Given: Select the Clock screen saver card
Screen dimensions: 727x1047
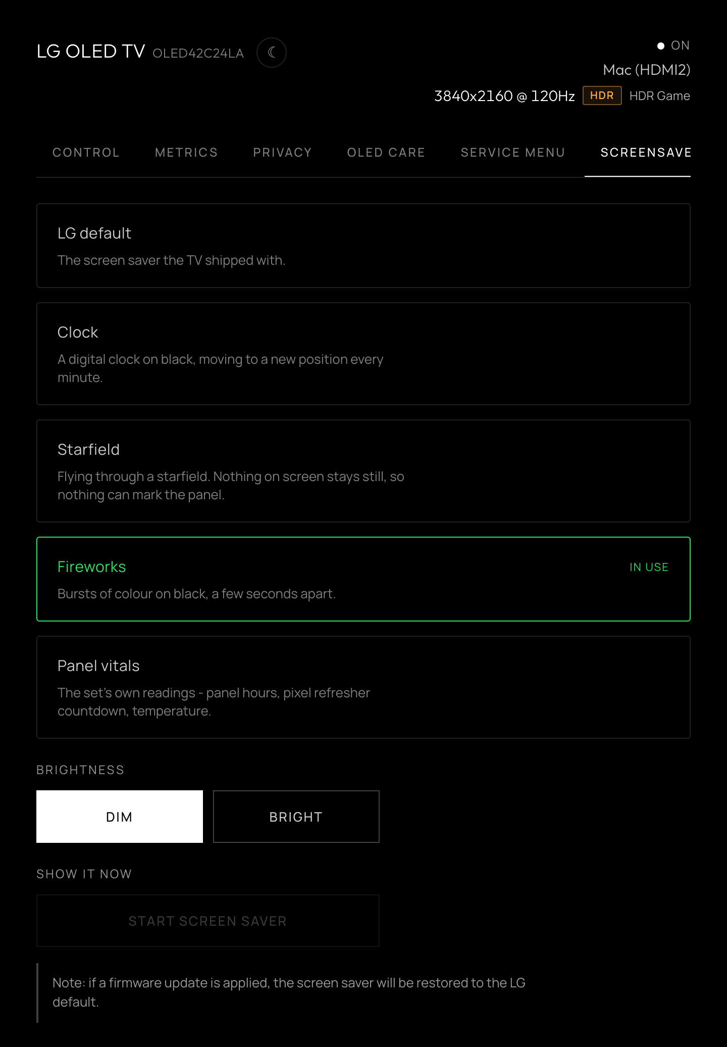Looking at the screenshot, I should tap(363, 354).
